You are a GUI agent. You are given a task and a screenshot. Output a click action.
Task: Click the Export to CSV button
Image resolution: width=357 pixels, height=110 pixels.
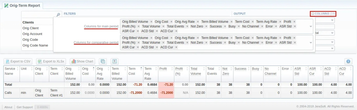coord(18,61)
